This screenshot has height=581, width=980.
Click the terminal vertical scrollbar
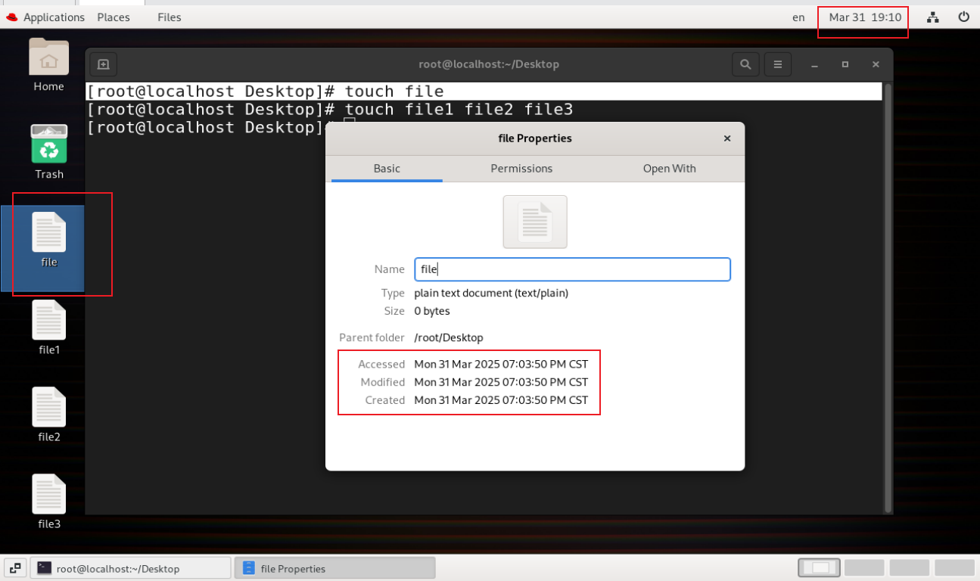coord(888,298)
